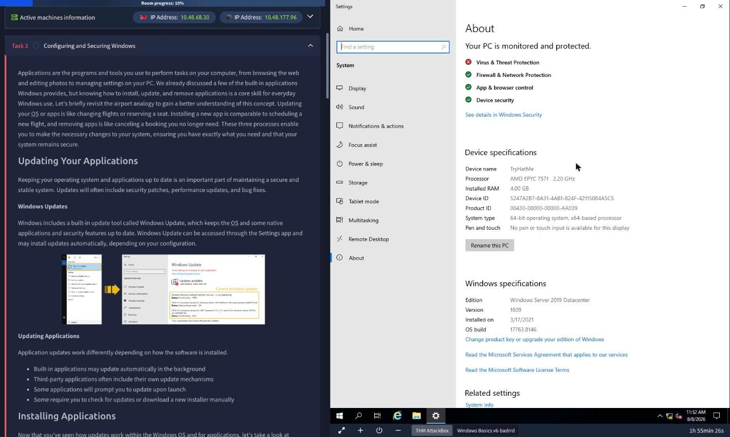The image size is (730, 437).
Task: Click the Focus assist moon icon
Action: (x=340, y=144)
